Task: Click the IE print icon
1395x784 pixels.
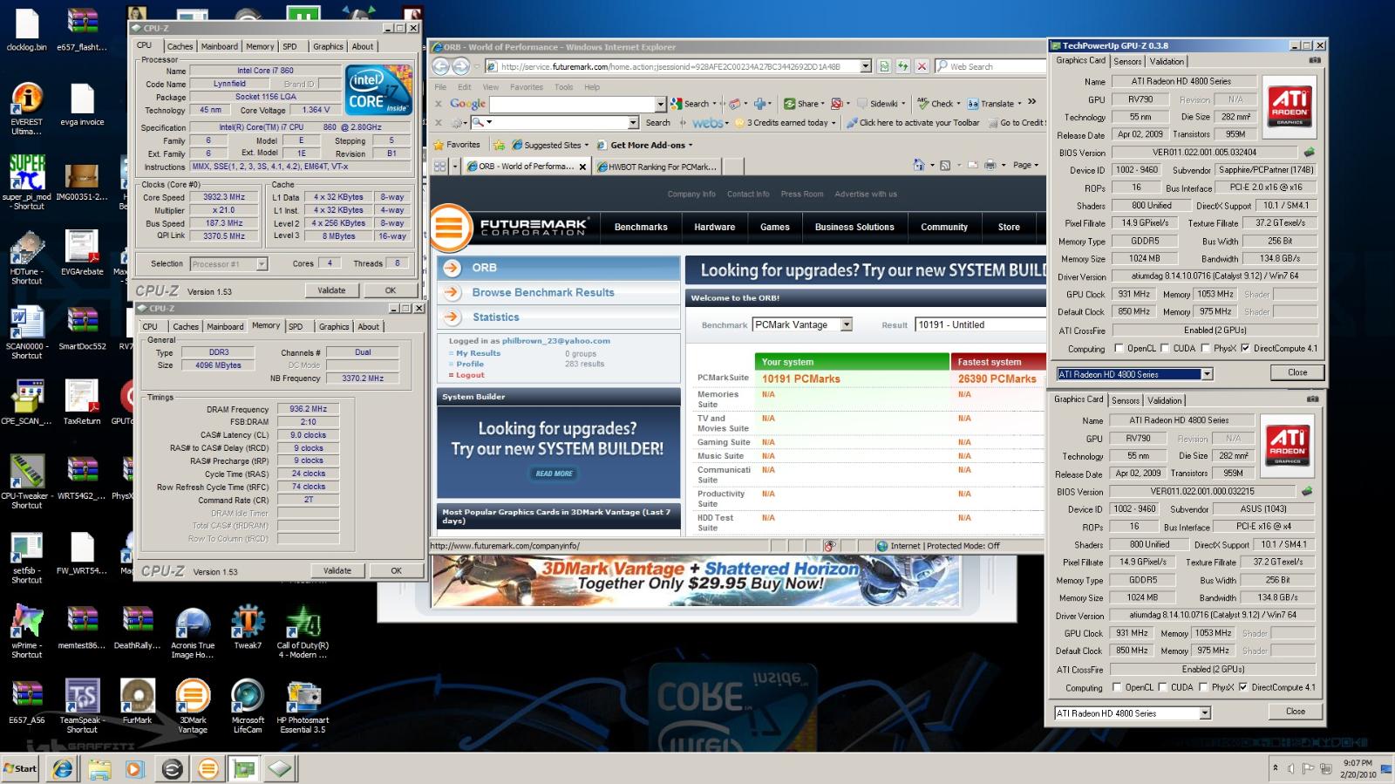Action: point(990,165)
